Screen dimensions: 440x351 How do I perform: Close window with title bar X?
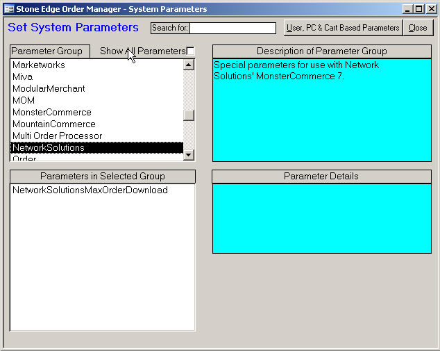tap(431, 9)
